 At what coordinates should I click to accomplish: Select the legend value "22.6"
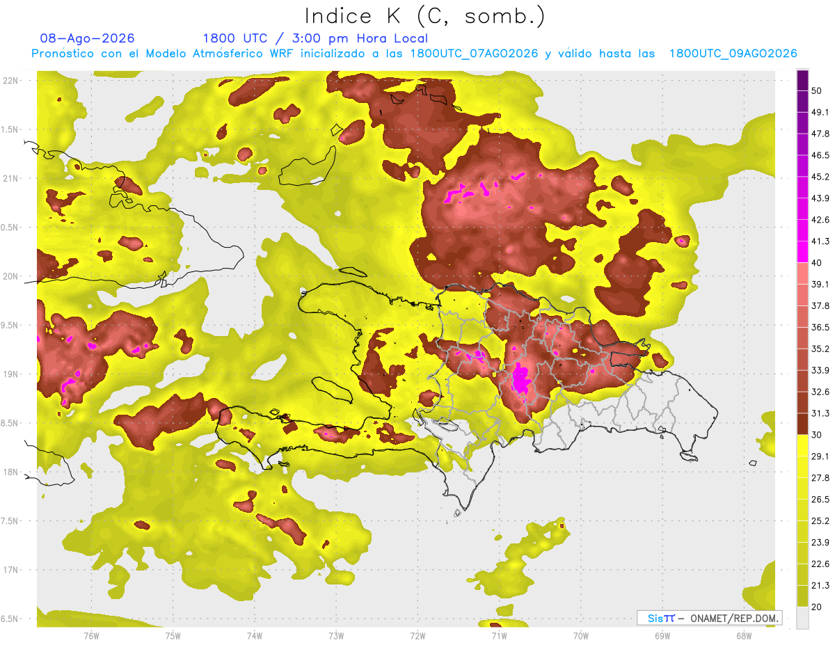tap(820, 564)
